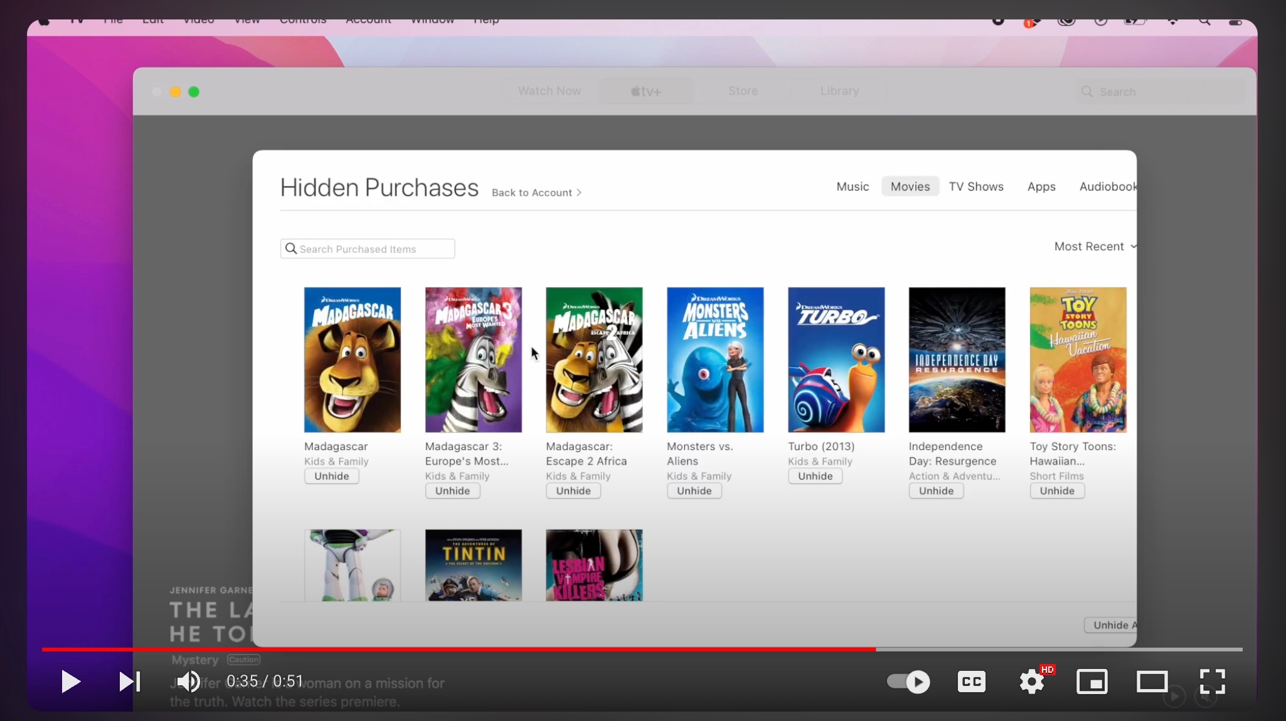
Task: Toggle closed captions on
Action: click(971, 682)
